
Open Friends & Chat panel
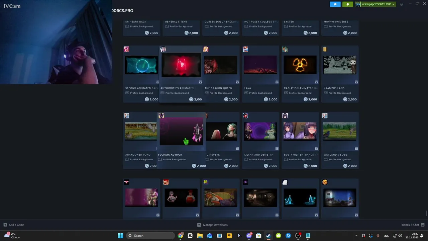click(x=413, y=225)
